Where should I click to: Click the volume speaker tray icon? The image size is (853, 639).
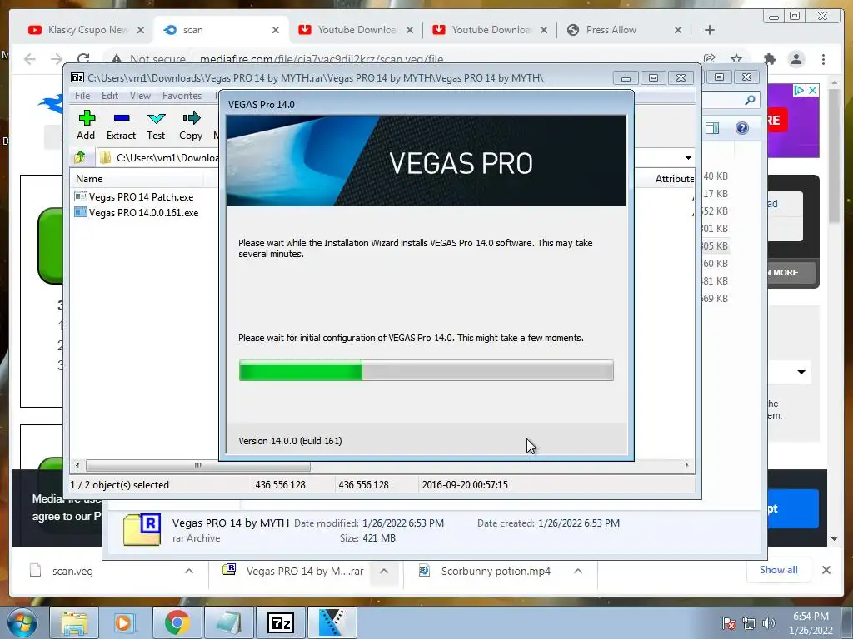pos(769,623)
